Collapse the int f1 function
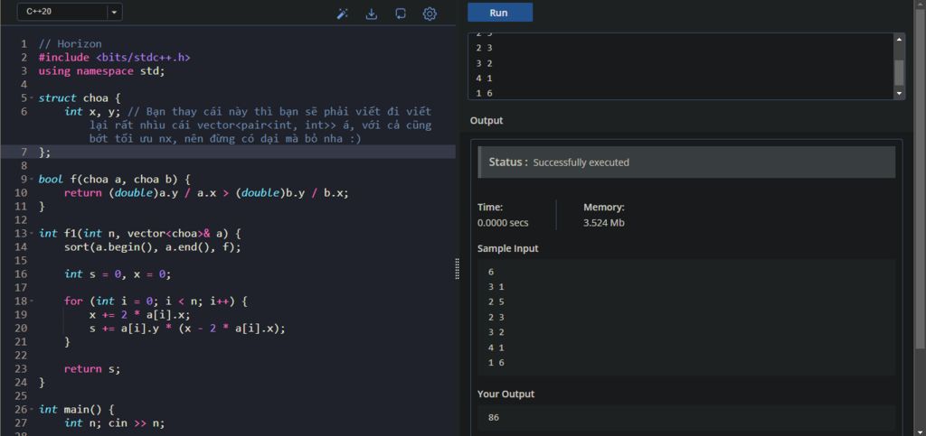Image resolution: width=926 pixels, height=436 pixels. (33, 234)
